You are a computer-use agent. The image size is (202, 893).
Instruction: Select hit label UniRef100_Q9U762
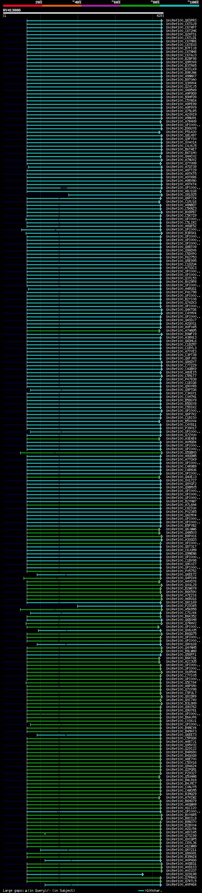181,707
